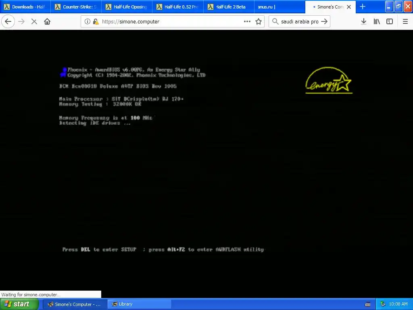Switch to the Half-Life 2 Beta tab
This screenshot has height=310, width=413.
point(229,7)
